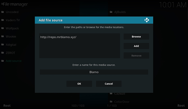Cancel the Add file source dialog
Viewport: 188px width, 109px height.
(x=109, y=84)
